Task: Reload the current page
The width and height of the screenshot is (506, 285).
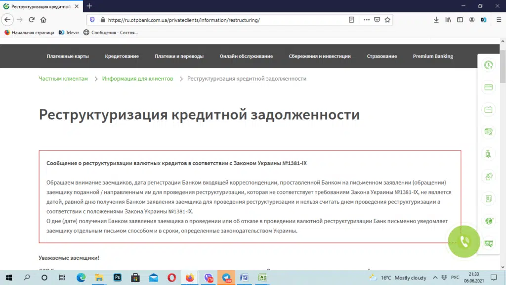Action: 32,20
